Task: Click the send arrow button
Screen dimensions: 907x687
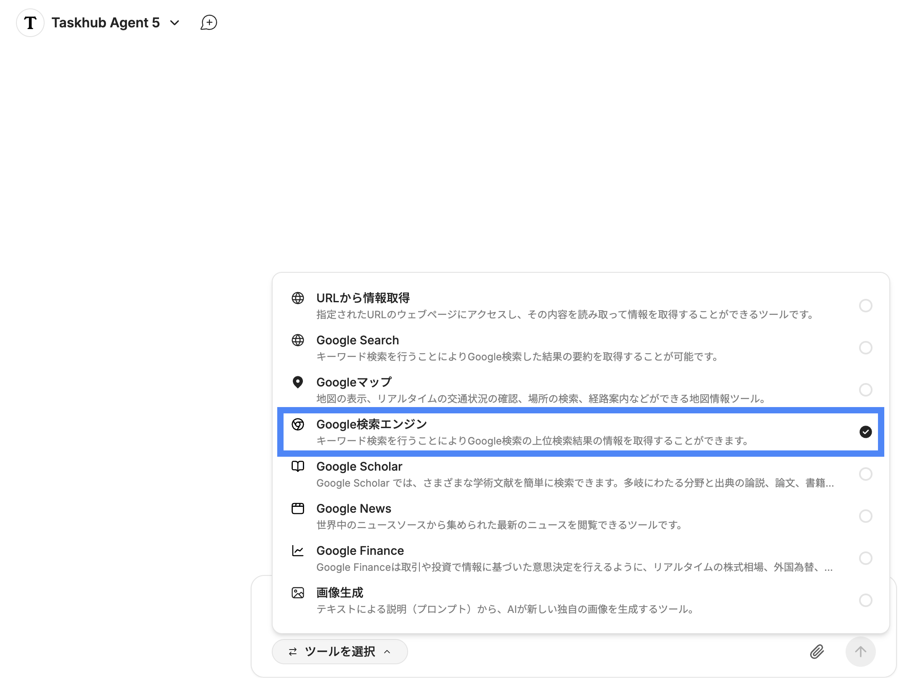Action: pyautogui.click(x=860, y=652)
